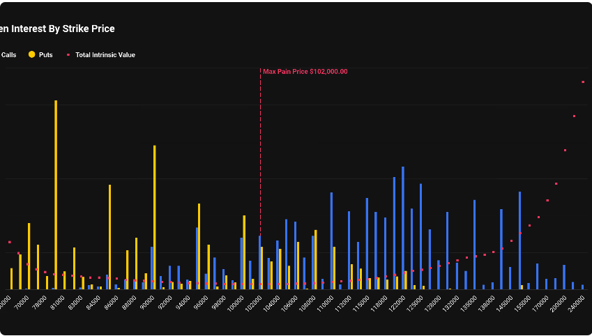The width and height of the screenshot is (592, 336).
Task: Select the yellow puts bar at strike 90000
Action: 154,216
